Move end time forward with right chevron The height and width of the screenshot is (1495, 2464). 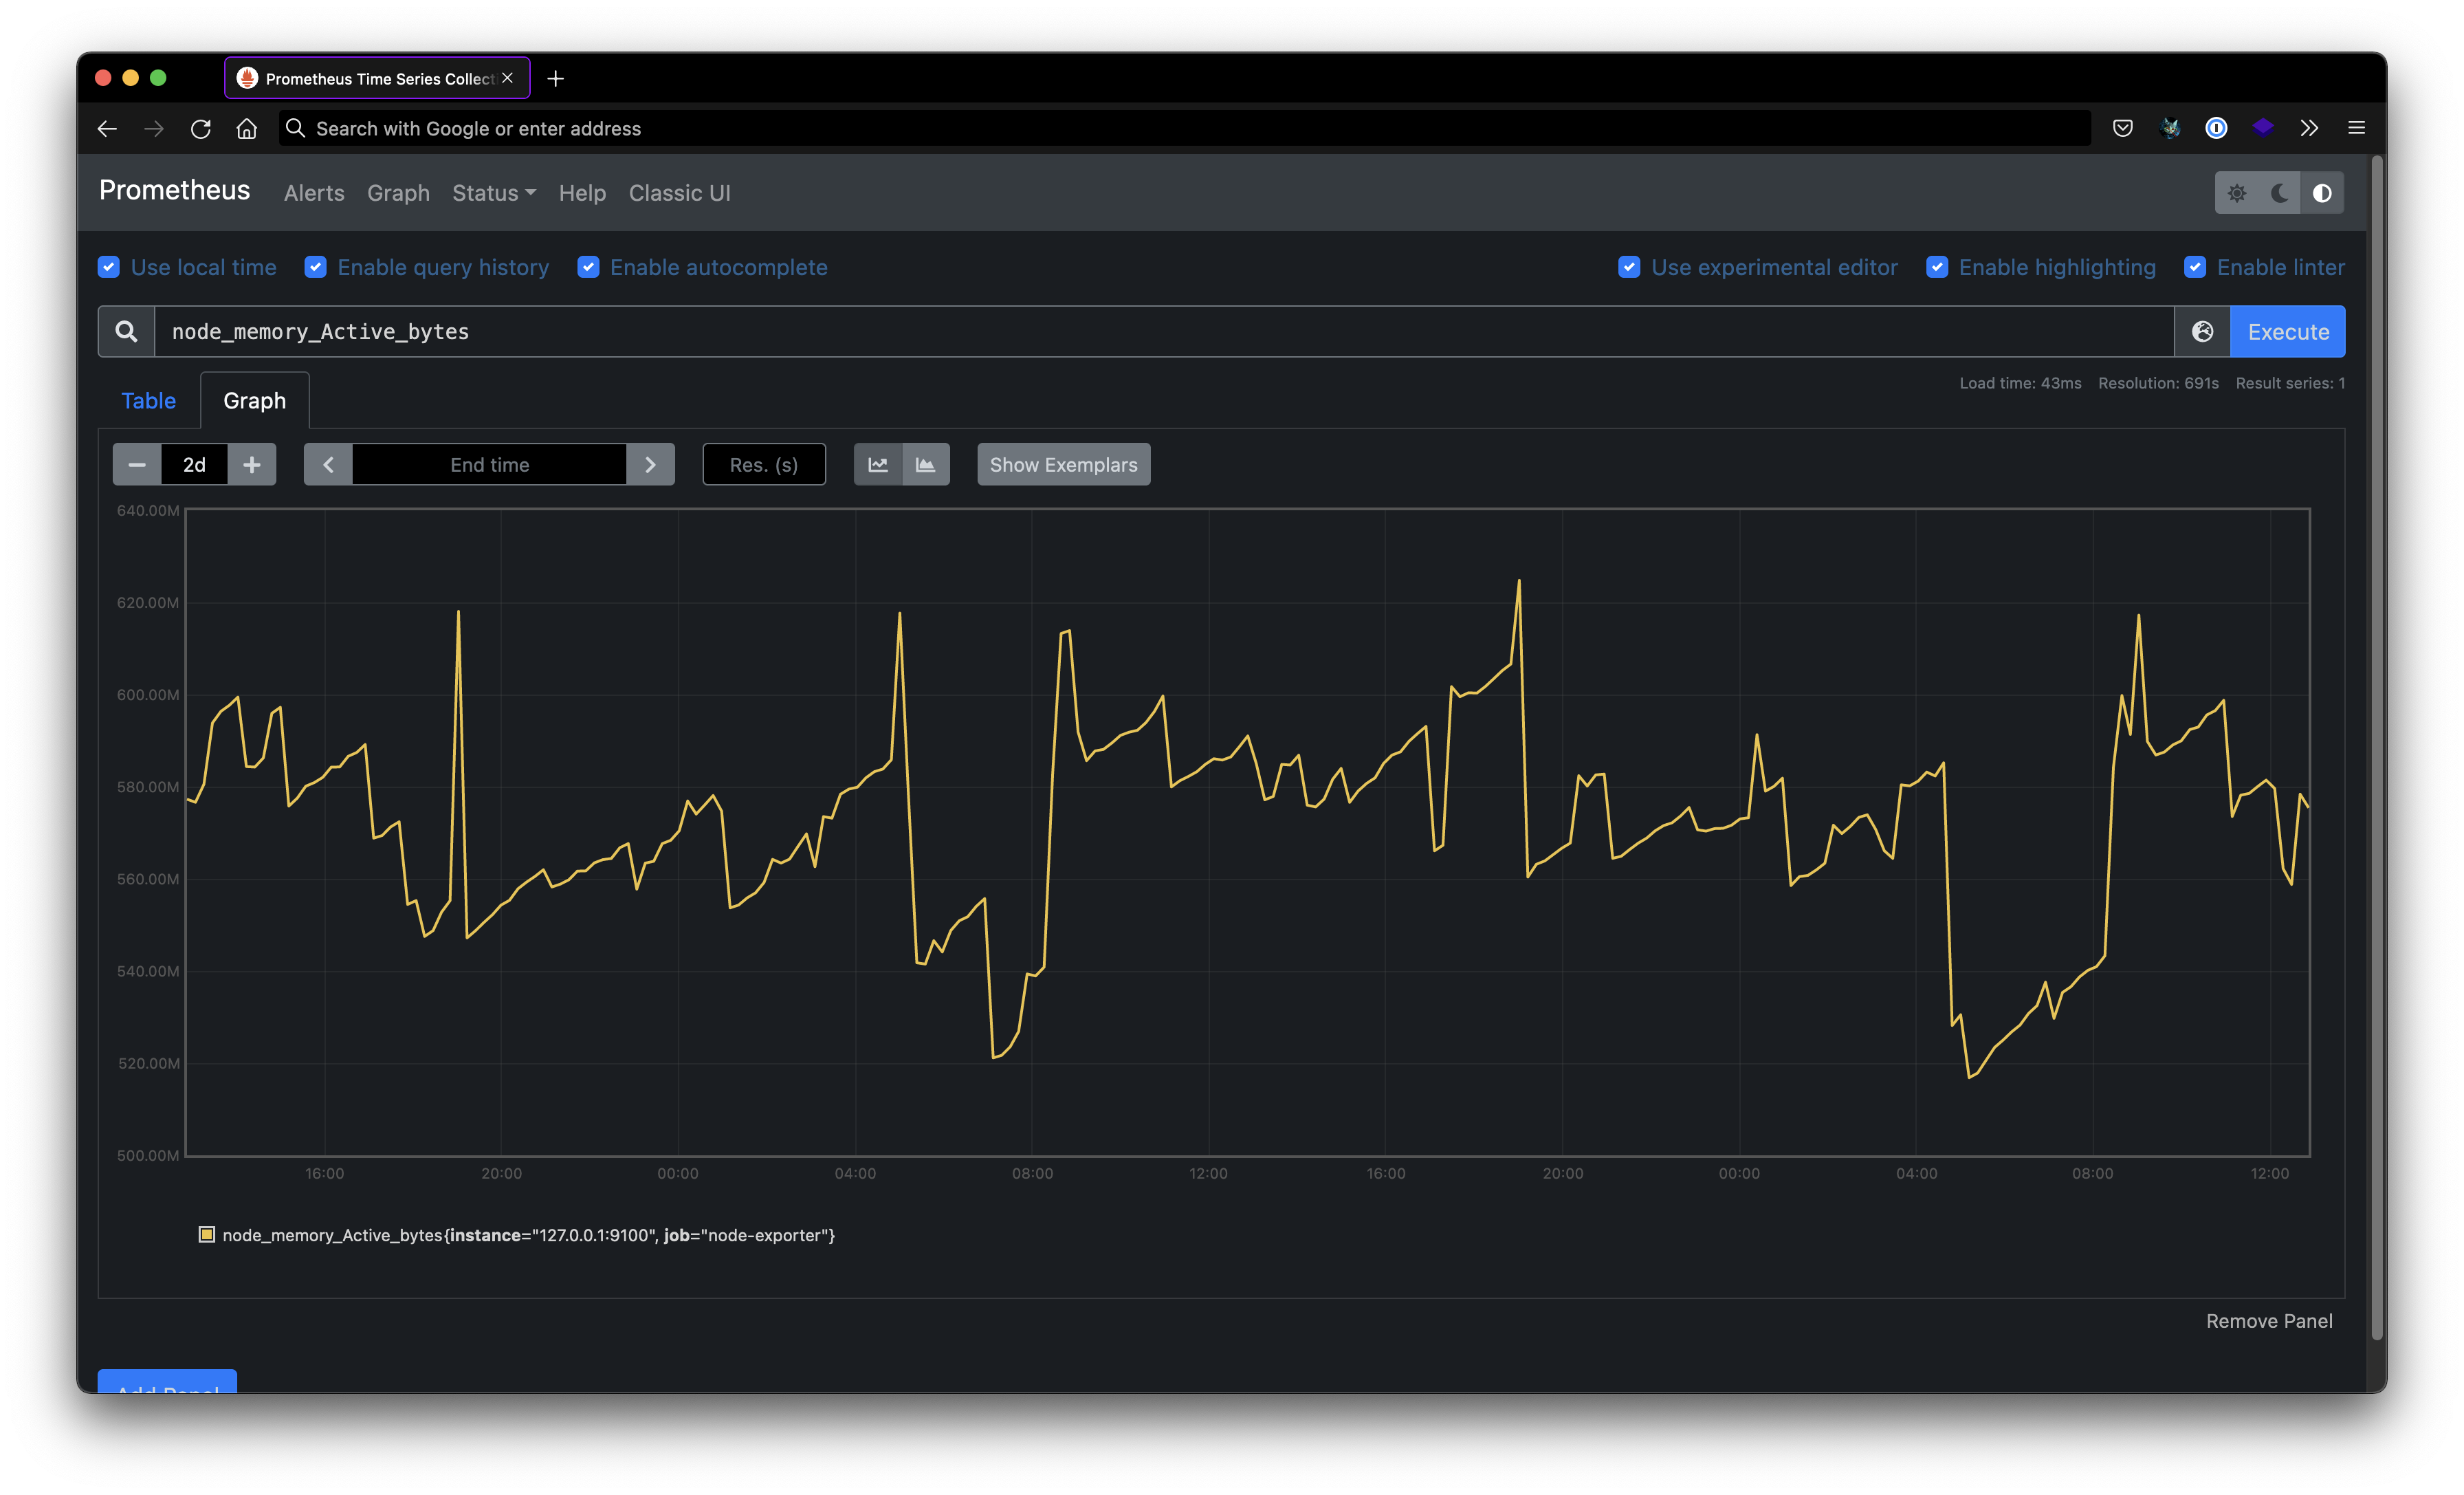(650, 464)
